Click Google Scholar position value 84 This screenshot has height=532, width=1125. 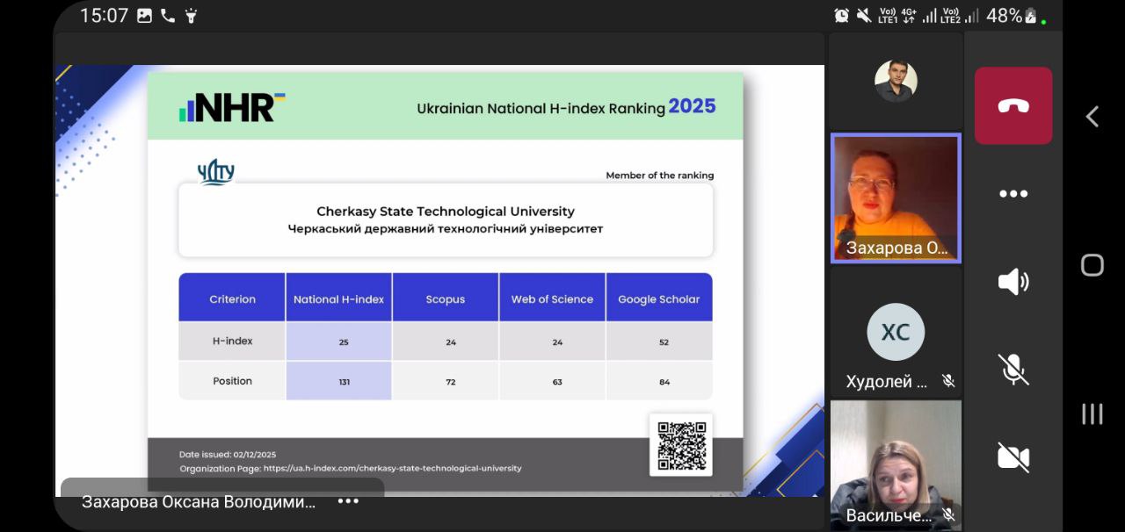click(x=664, y=382)
